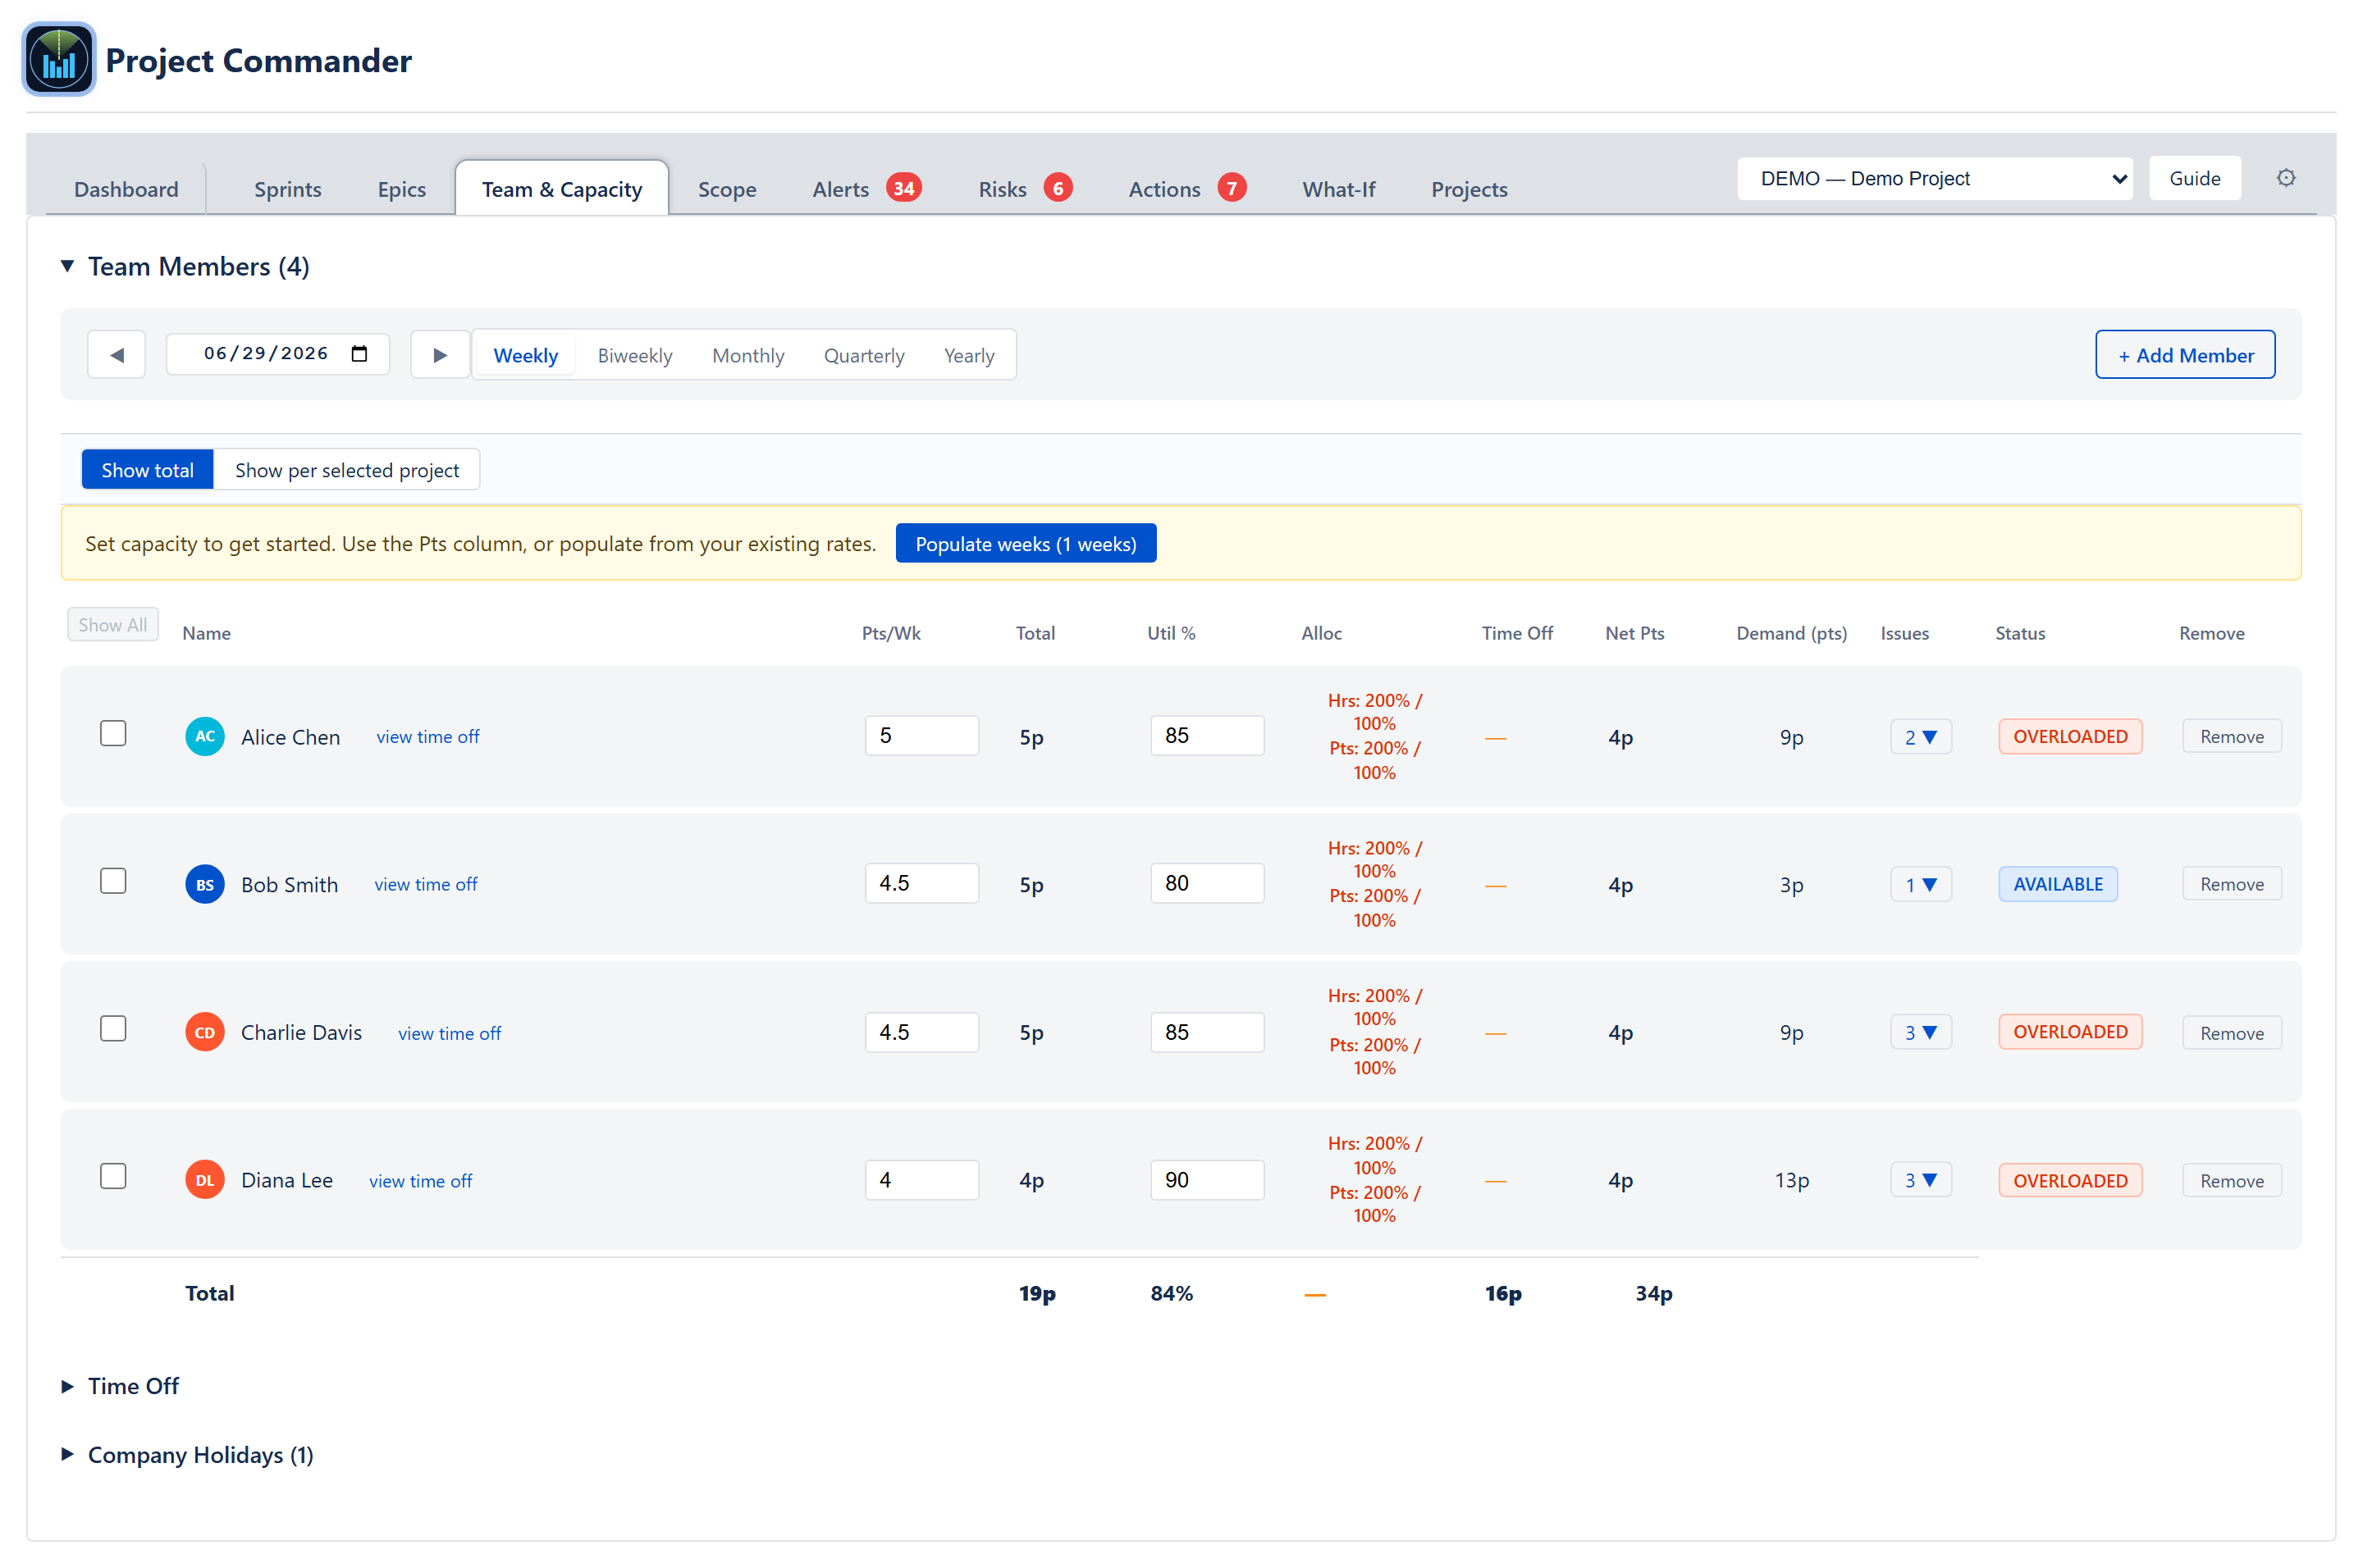The width and height of the screenshot is (2363, 1568).
Task: Edit Charlie Davis's Util % field
Action: coord(1206,1032)
